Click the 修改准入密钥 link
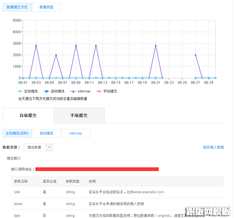 click(x=213, y=147)
